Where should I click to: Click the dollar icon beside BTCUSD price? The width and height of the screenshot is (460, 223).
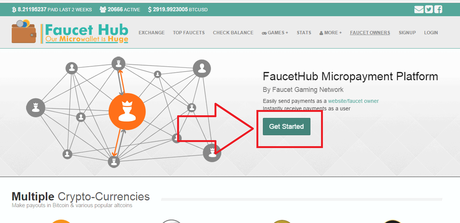tap(150, 9)
